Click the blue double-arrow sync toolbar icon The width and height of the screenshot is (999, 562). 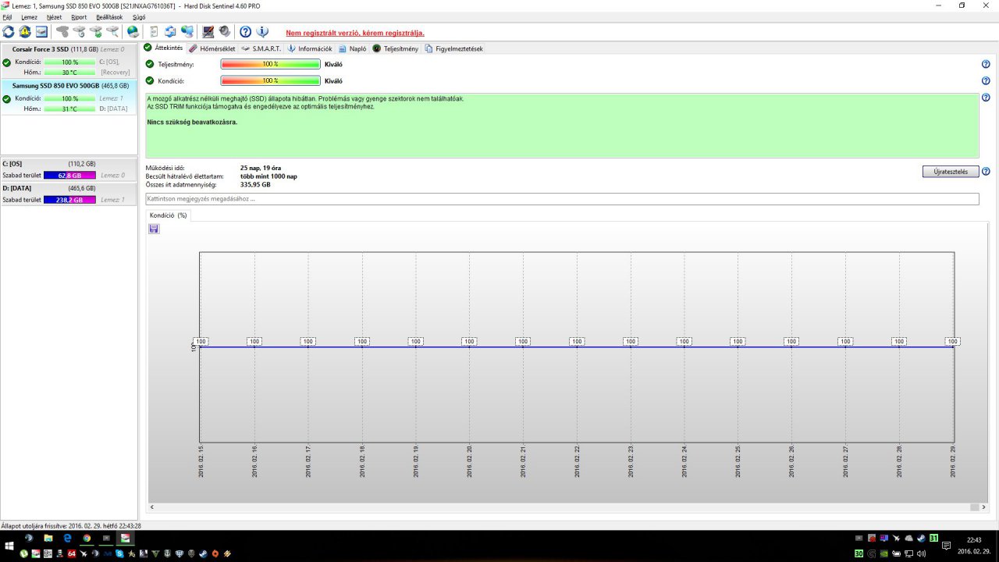point(170,32)
